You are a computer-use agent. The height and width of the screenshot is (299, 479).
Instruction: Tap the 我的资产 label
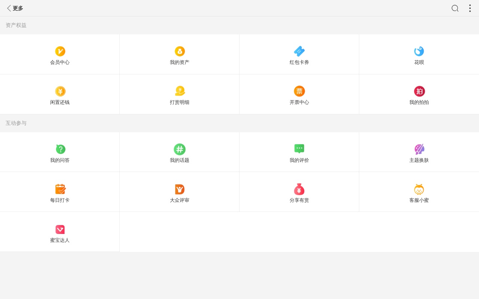pos(180,62)
